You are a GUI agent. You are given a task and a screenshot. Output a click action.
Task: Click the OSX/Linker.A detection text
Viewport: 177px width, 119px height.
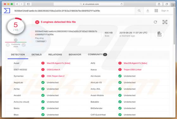pos(53,70)
